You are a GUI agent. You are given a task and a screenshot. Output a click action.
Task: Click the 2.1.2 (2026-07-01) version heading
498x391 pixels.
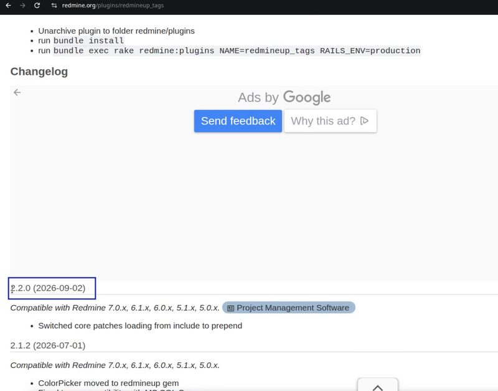tap(48, 346)
